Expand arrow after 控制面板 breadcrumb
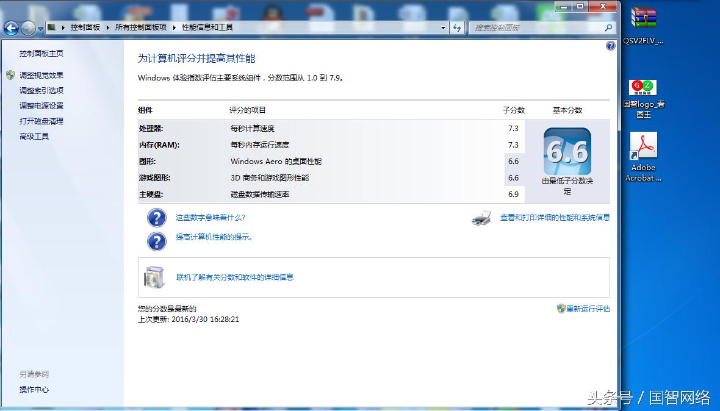The width and height of the screenshot is (720, 411). (108, 27)
